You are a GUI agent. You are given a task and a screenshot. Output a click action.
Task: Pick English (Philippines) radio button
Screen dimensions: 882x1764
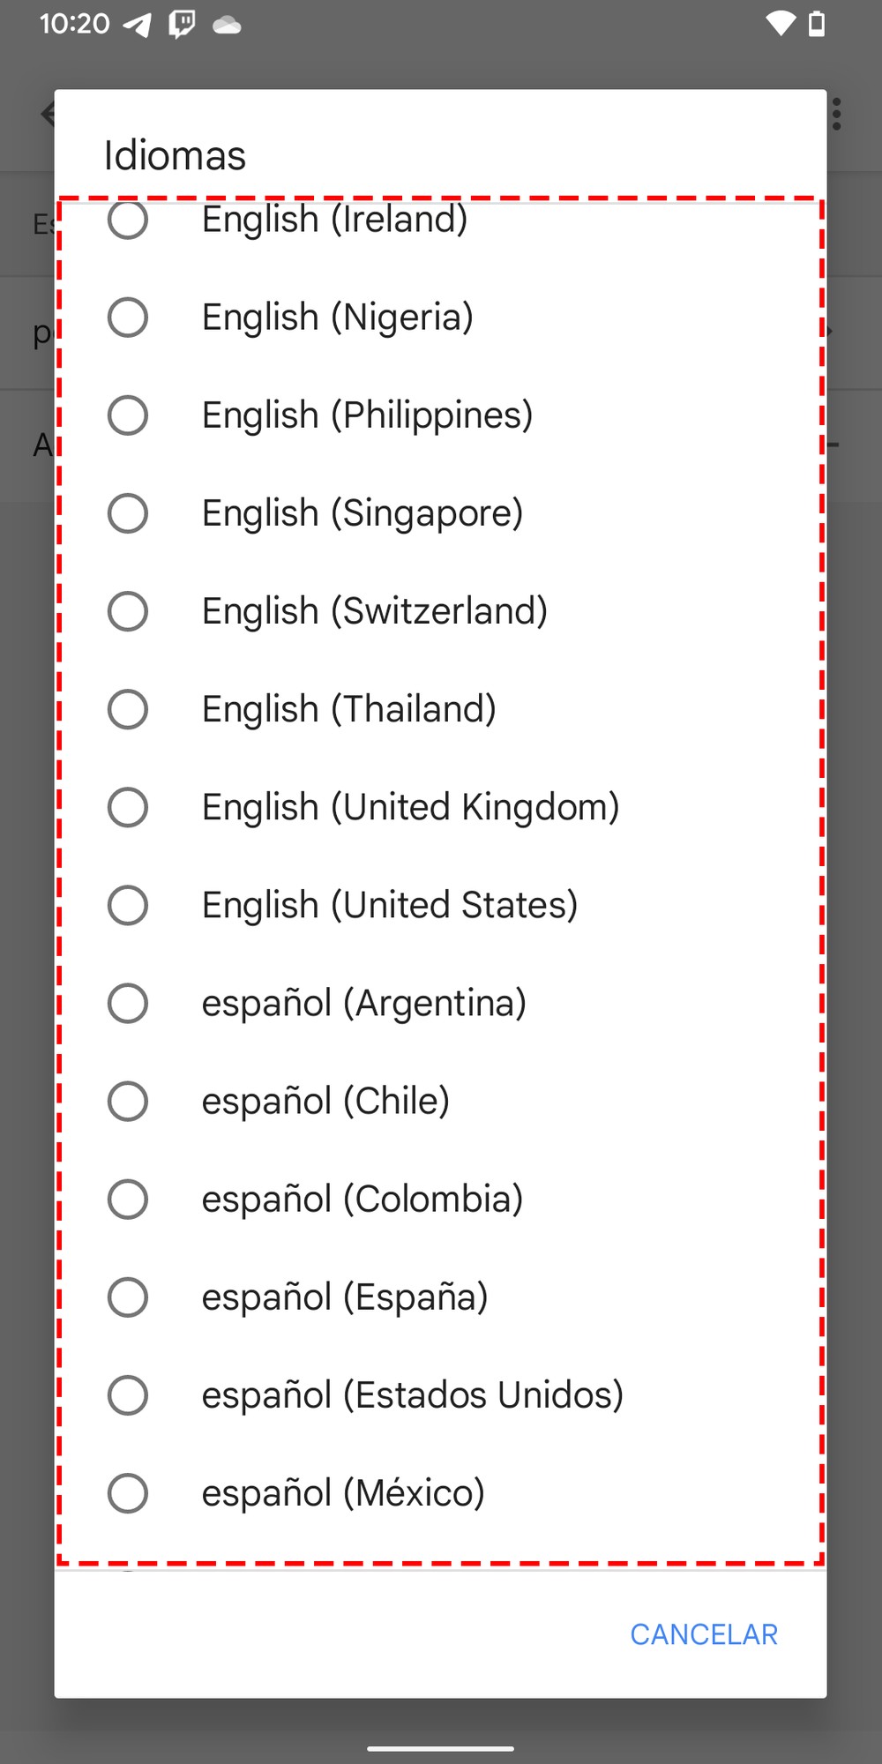click(x=128, y=415)
